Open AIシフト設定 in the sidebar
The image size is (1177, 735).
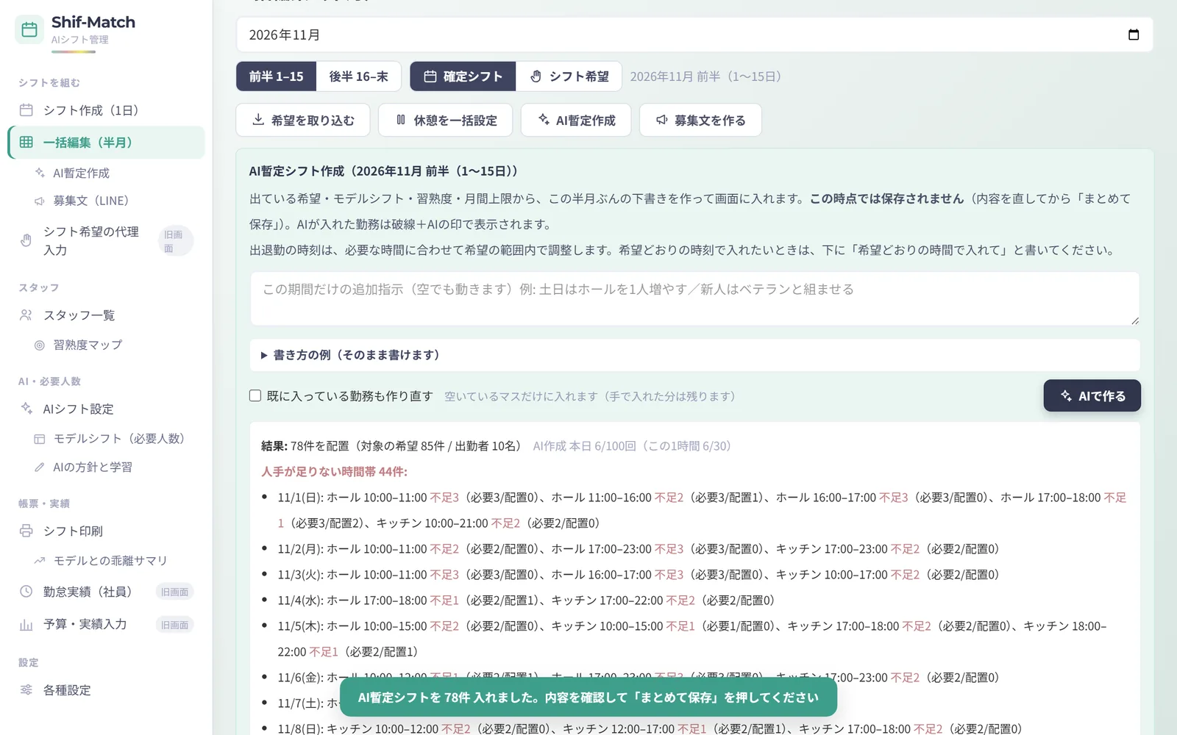tap(106, 409)
